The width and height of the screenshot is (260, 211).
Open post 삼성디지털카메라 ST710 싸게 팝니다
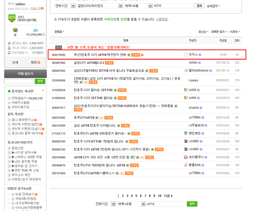pyautogui.click(x=109, y=71)
